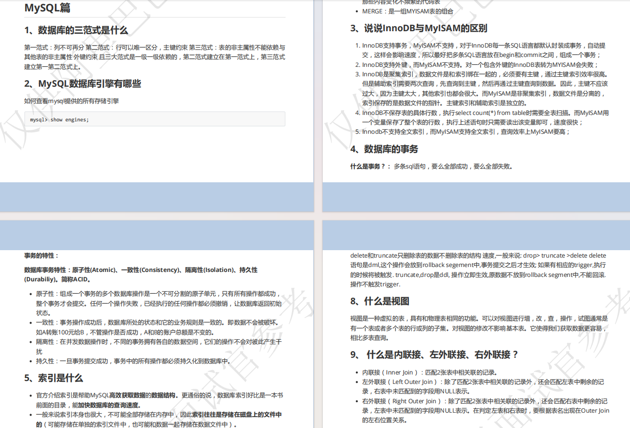The image size is (630, 428).
Task: Click the code block "mysql> show engines;"
Action: [x=155, y=119]
